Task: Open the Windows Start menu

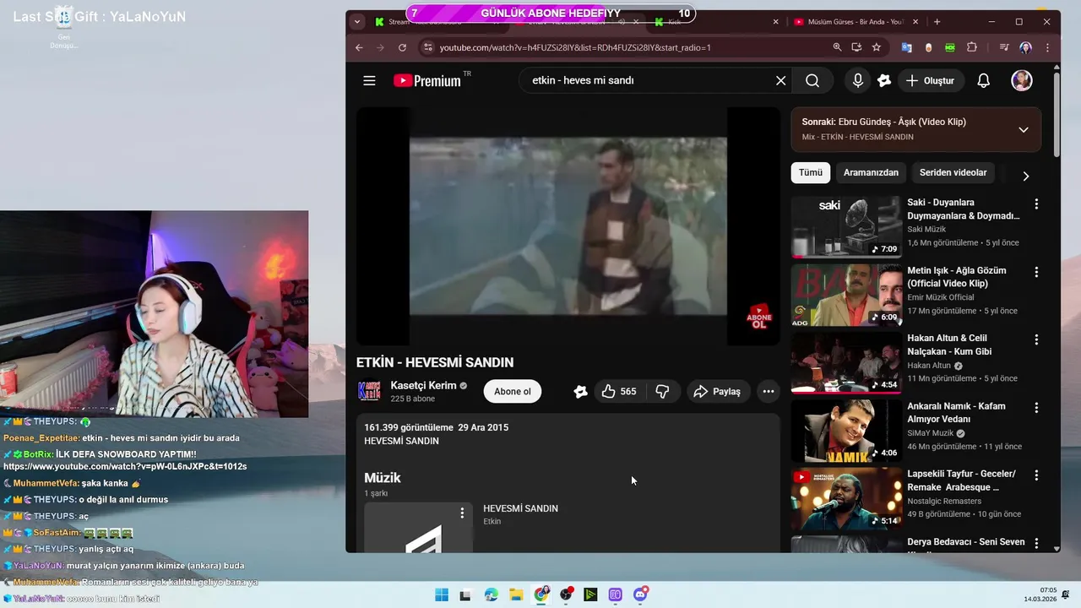Action: point(442,594)
